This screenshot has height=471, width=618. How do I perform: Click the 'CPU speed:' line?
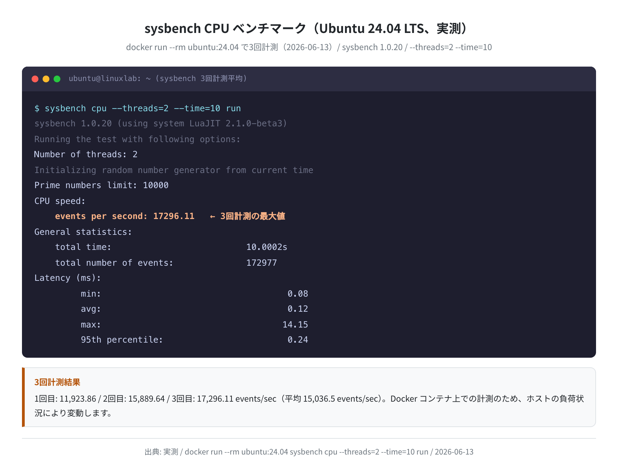tap(60, 201)
